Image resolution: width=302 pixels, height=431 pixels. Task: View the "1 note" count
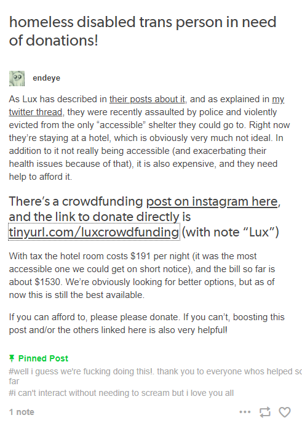[x=22, y=412]
